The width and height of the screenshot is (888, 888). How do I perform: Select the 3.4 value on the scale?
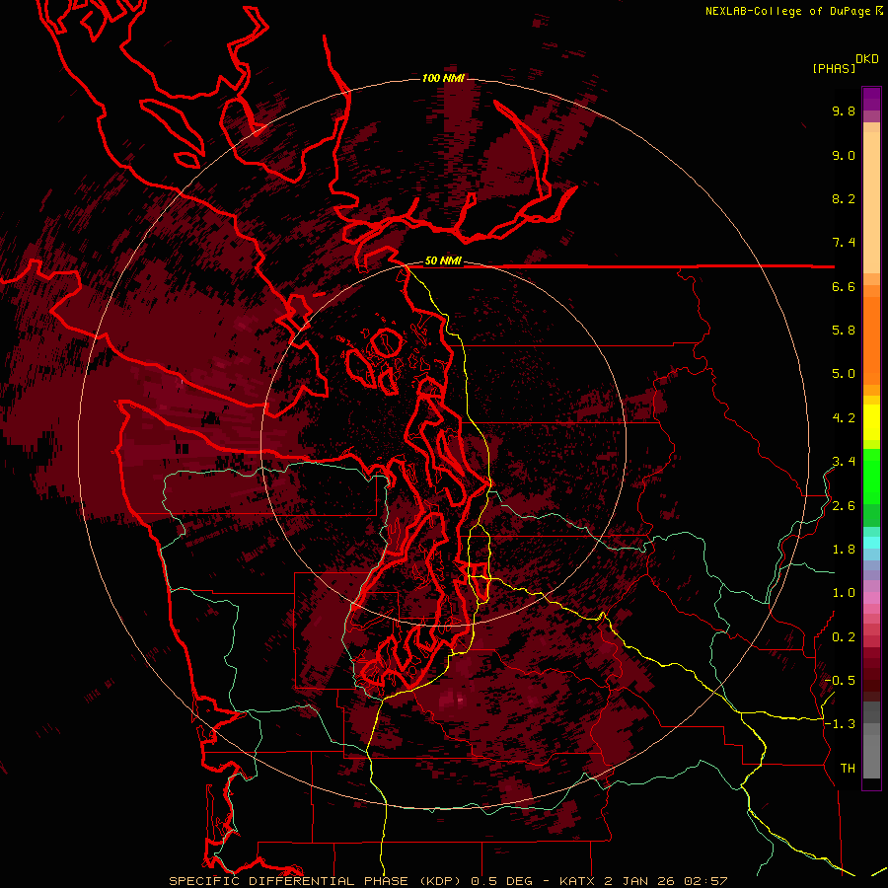844,462
